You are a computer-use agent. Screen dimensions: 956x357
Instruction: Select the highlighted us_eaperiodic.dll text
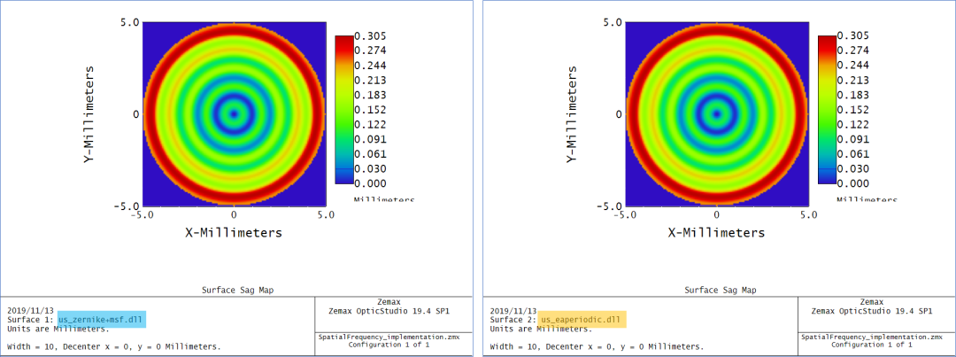tap(582, 319)
